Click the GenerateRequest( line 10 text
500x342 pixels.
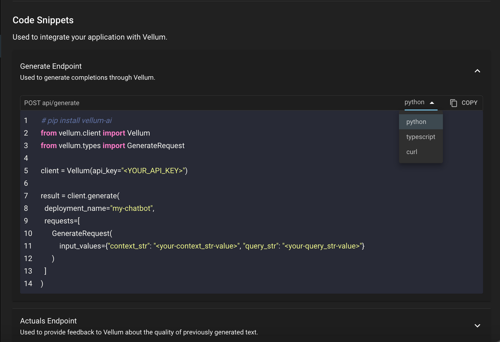[x=82, y=233]
